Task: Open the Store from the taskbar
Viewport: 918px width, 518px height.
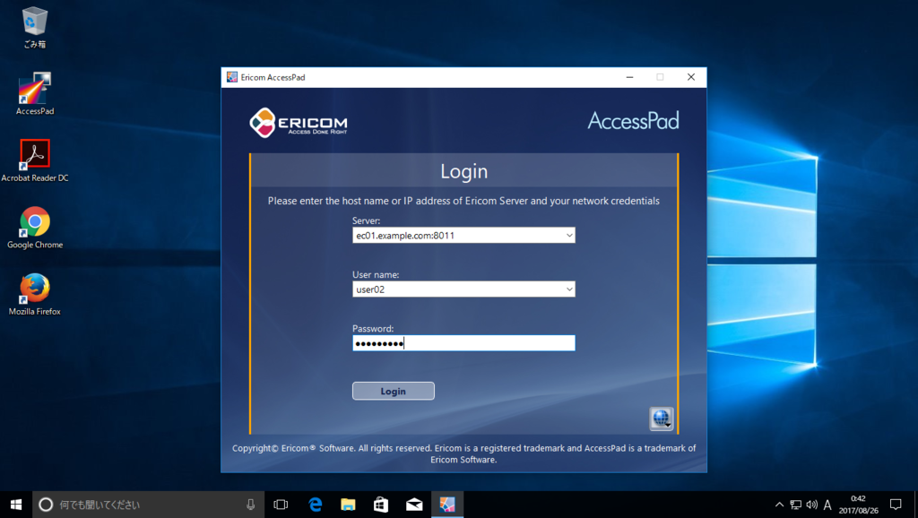Action: click(381, 505)
